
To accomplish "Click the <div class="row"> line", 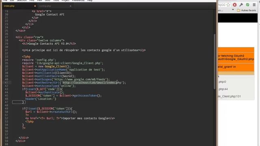I will (x=29, y=37).
